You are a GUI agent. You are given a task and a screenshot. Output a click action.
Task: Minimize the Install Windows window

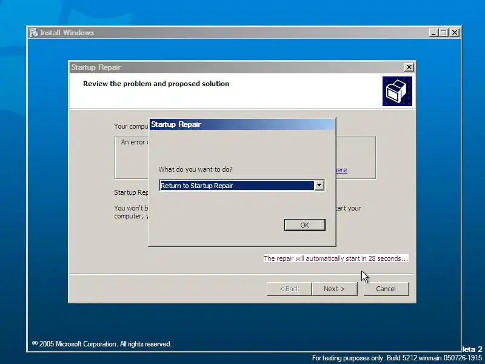click(x=433, y=33)
